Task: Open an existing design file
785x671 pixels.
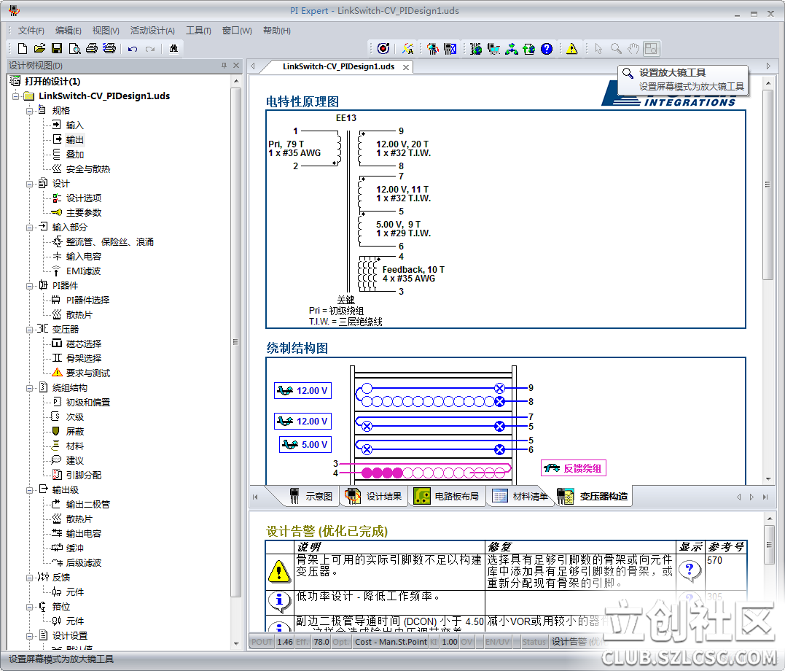Action: tap(39, 49)
